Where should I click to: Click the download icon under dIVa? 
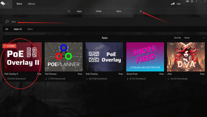point(168,79)
